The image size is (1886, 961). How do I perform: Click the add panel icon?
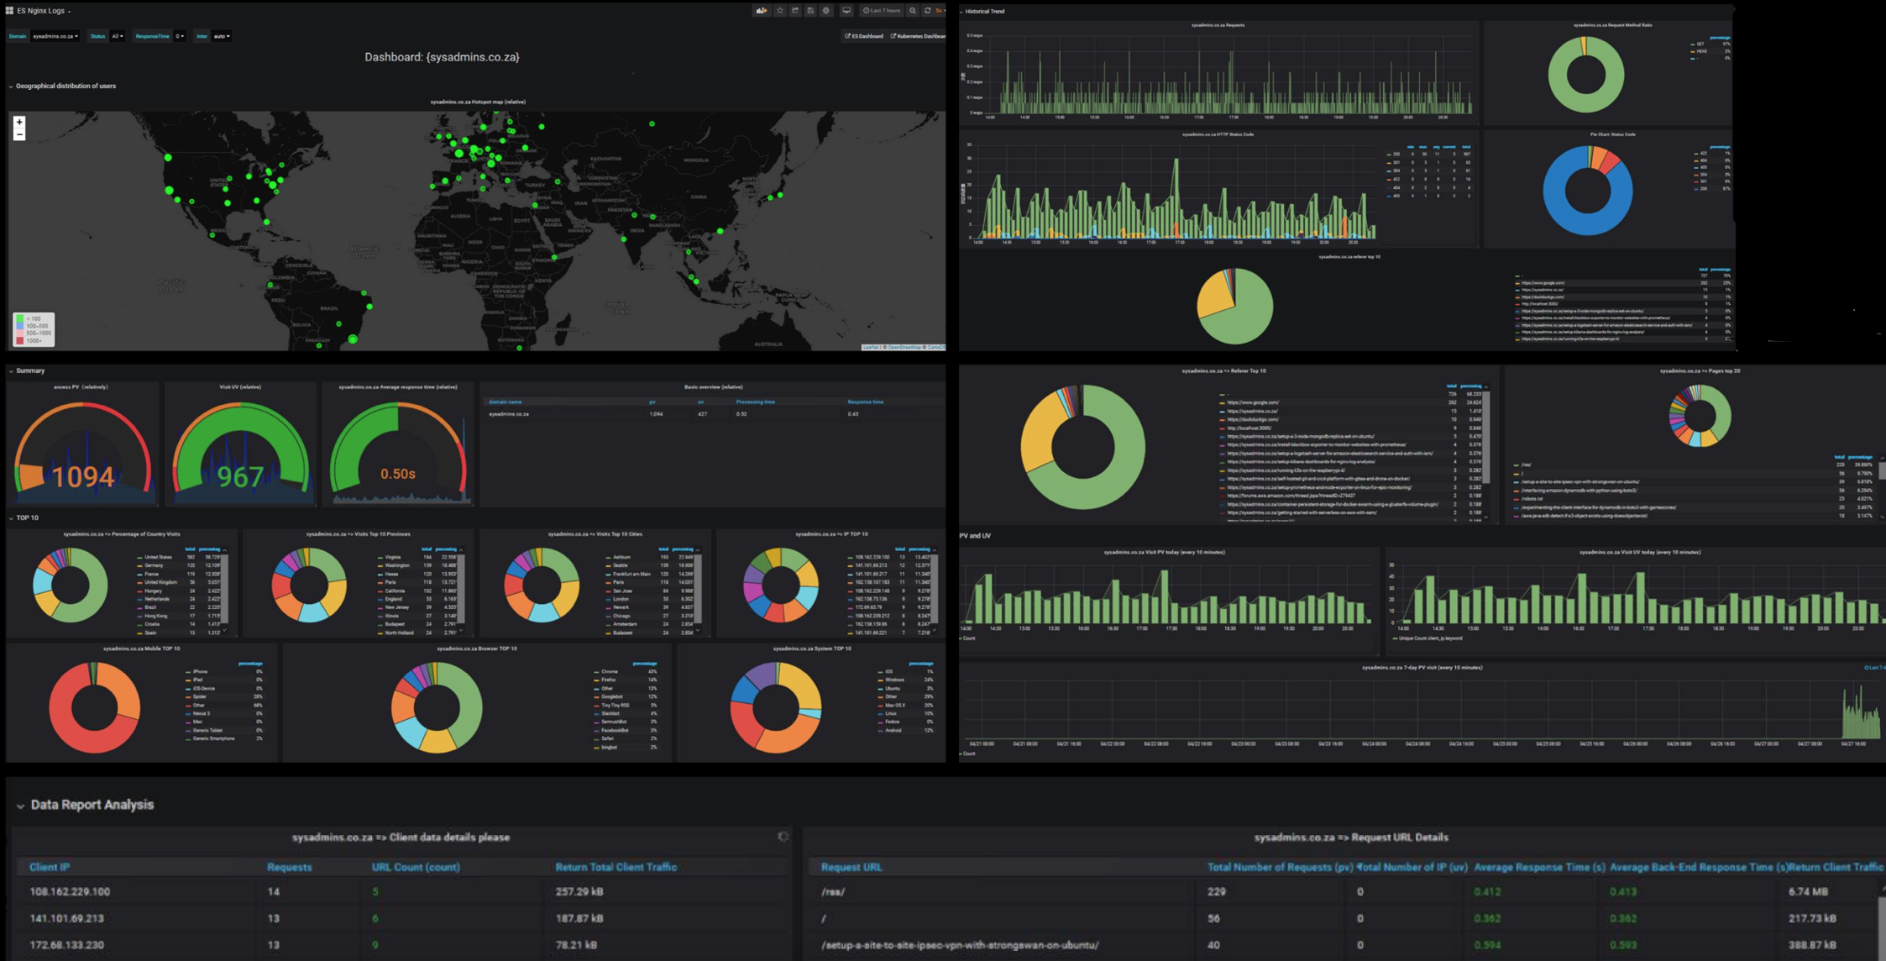(x=762, y=11)
